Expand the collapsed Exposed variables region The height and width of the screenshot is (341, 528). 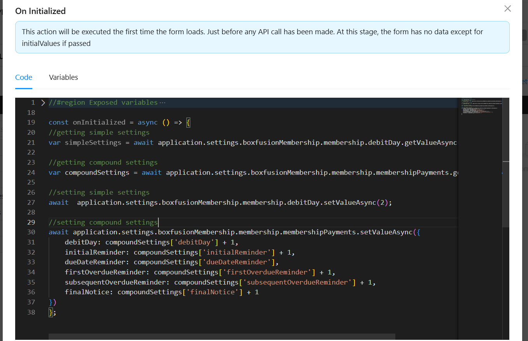[x=43, y=103]
